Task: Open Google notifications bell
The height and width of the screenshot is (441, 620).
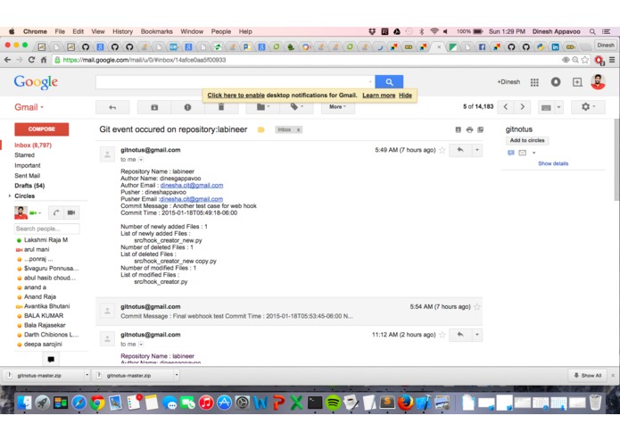Action: pos(556,82)
